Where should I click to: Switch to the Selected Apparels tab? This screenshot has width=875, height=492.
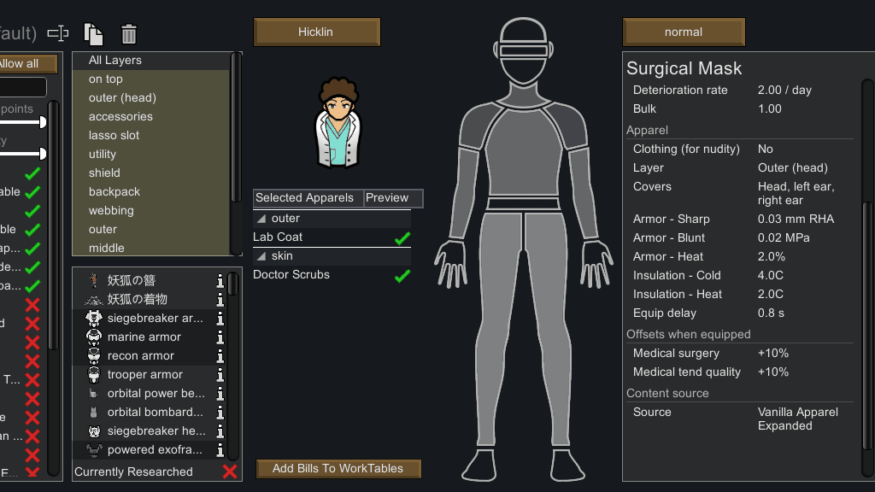(308, 198)
